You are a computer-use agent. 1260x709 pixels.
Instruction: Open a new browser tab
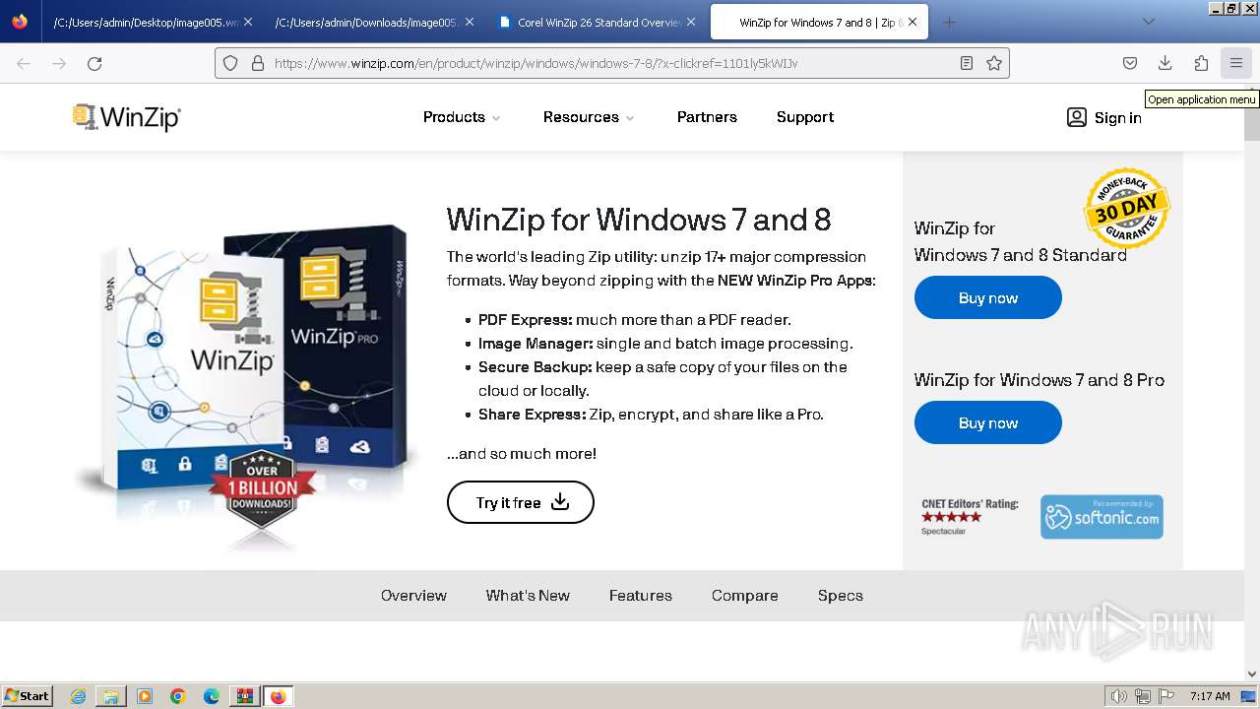(x=949, y=22)
